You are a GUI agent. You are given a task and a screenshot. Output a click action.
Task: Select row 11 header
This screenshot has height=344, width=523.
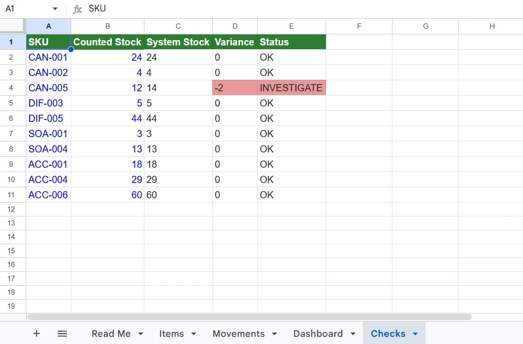pyautogui.click(x=13, y=194)
